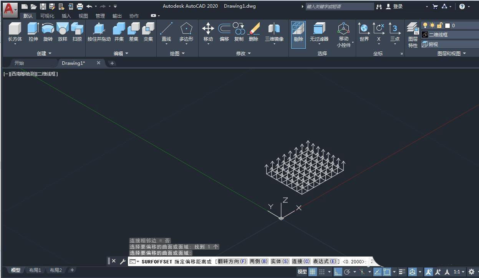Open the 俯视 view dropdown

(x=450, y=44)
